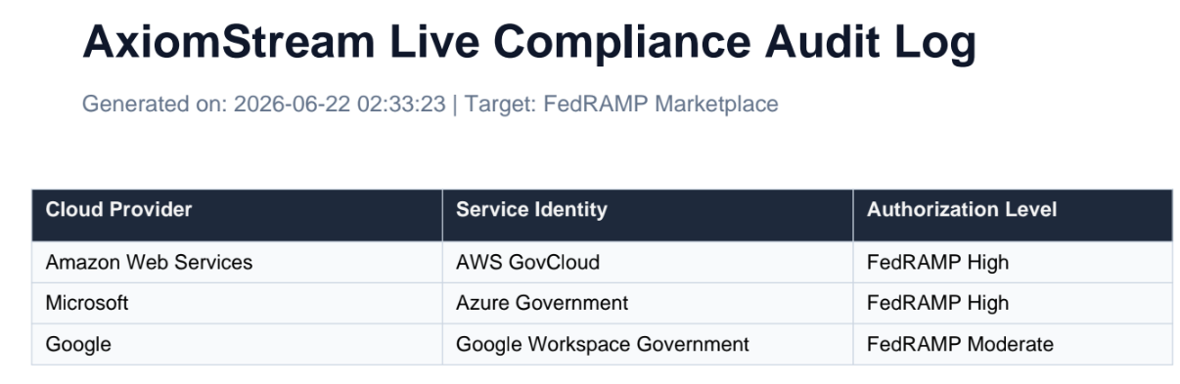Click FedRAMP High in the Amazon row
Image resolution: width=1180 pixels, height=384 pixels.
(x=1013, y=262)
